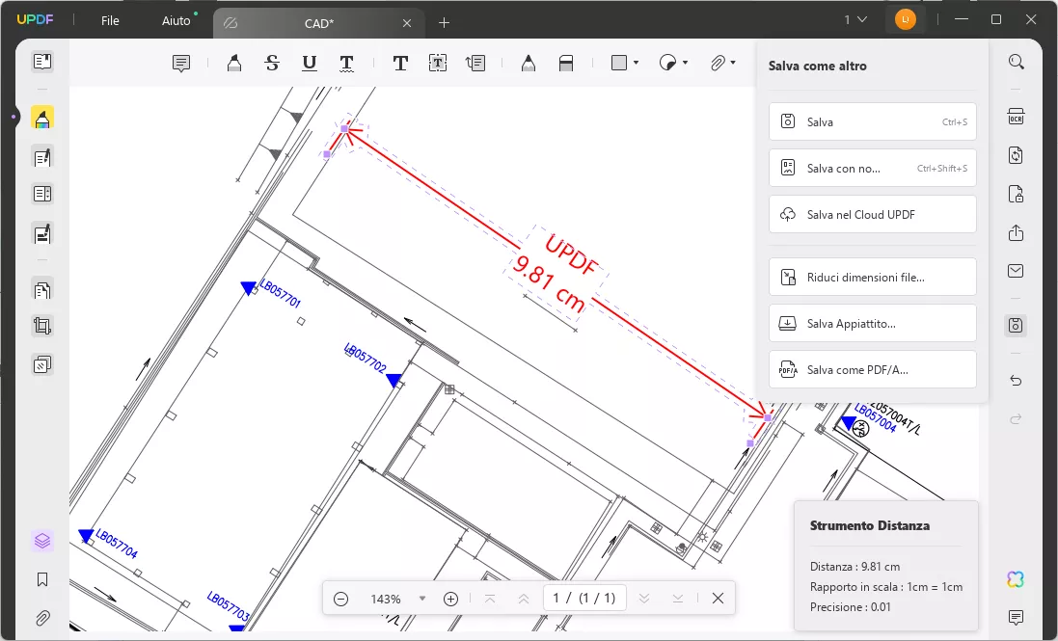Open the zoom level dropdown at 143%
This screenshot has width=1058, height=641.
[422, 599]
